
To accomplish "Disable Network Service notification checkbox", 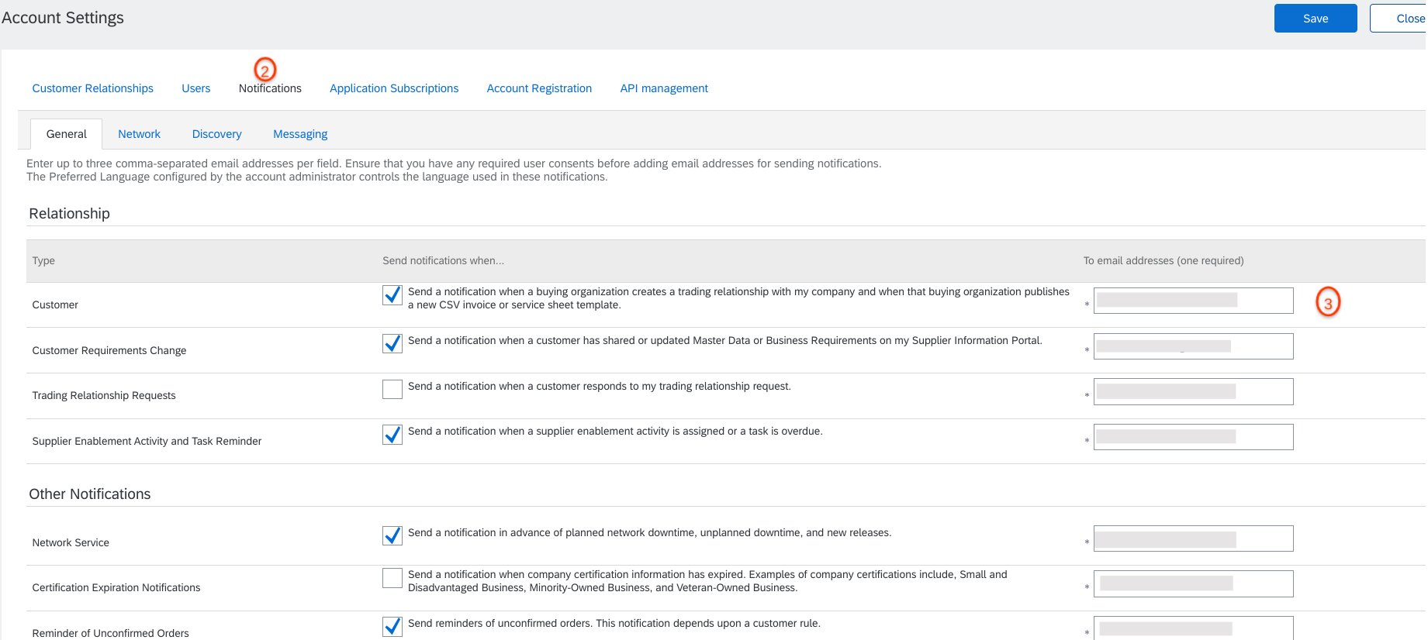I will (x=392, y=535).
